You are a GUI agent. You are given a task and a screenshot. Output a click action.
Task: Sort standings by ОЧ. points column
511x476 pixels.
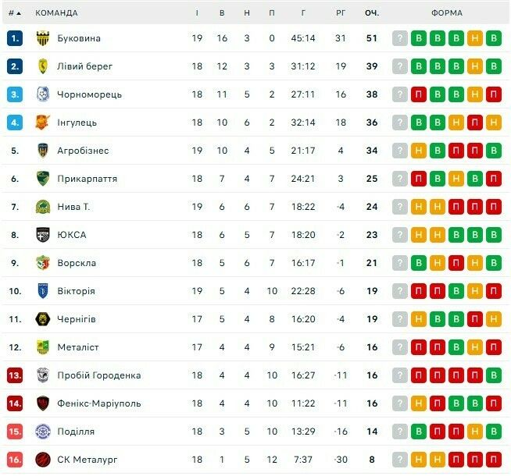(x=372, y=13)
